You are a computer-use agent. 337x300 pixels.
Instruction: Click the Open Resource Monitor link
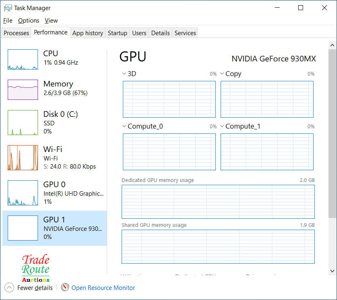[103, 288]
